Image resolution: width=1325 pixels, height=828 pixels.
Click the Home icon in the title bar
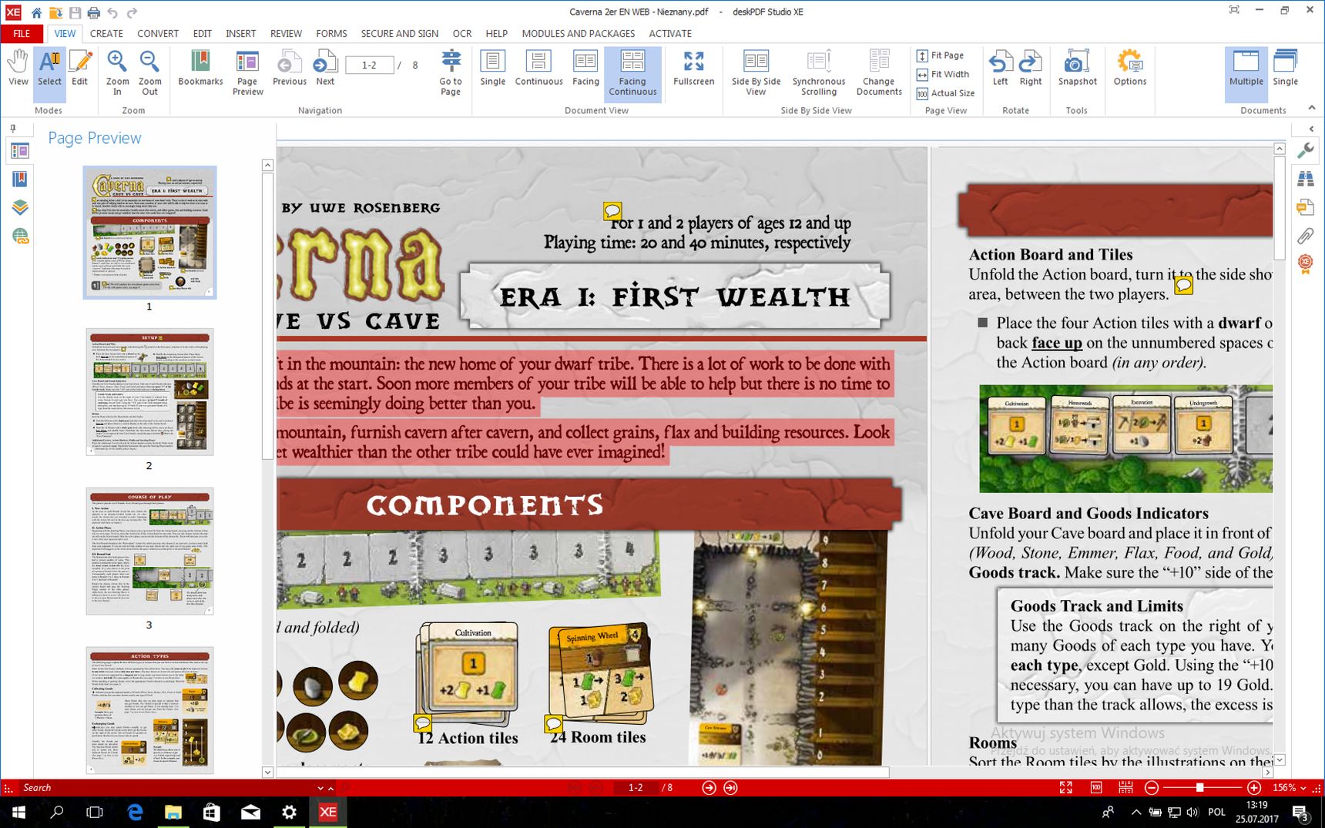coord(36,12)
